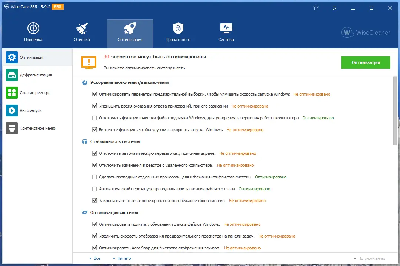Viewport: 400px width, 266px height.
Task: Click Оптимизировано status for Автоматический перезапуск проводника
Action: tap(254, 189)
